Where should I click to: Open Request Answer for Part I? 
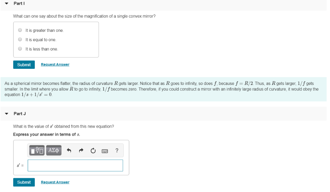[55, 64]
